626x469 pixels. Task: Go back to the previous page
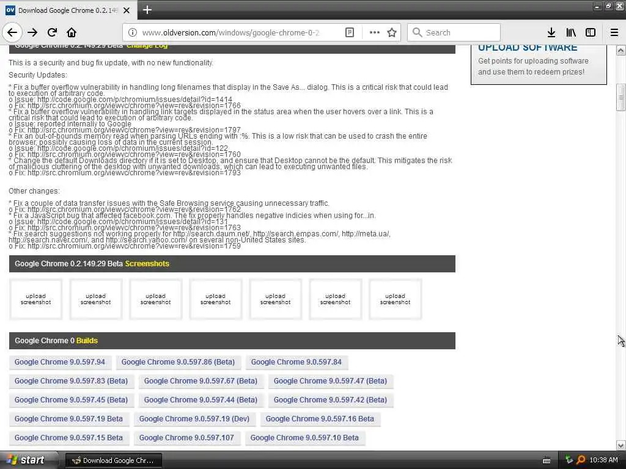coord(12,32)
